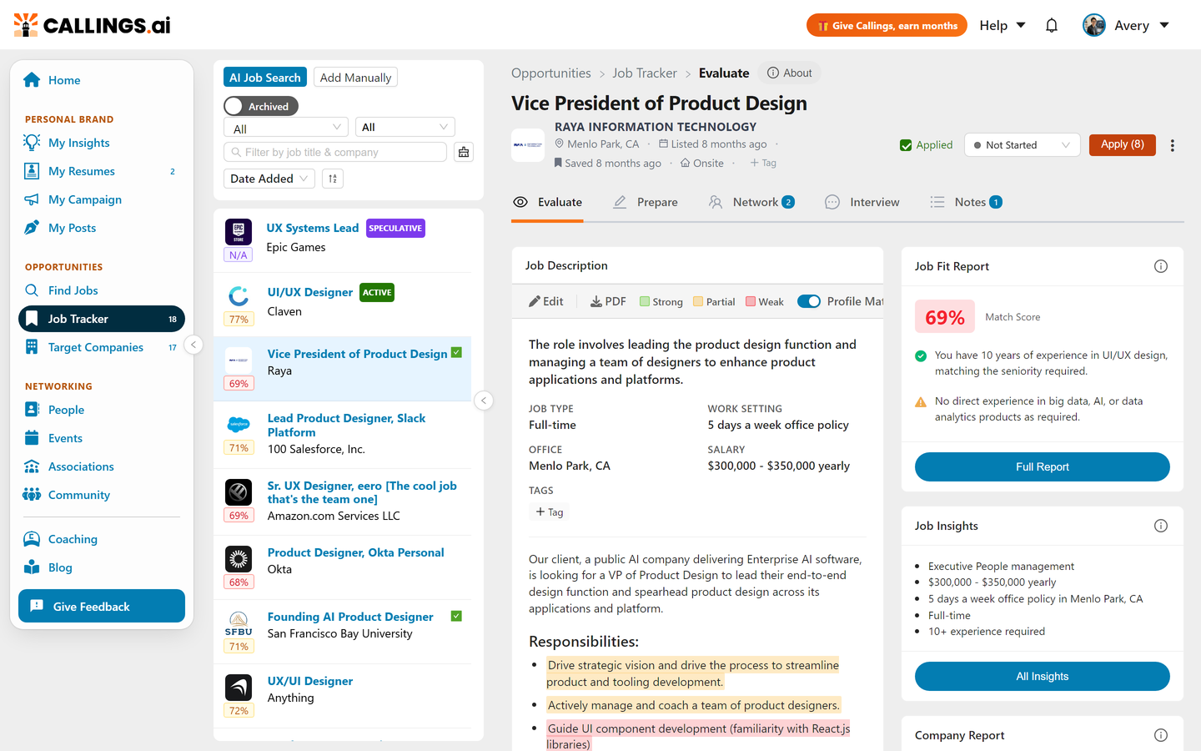The width and height of the screenshot is (1201, 751).
Task: Toggle applied check on Founding AI Product Designer
Action: [x=456, y=616]
